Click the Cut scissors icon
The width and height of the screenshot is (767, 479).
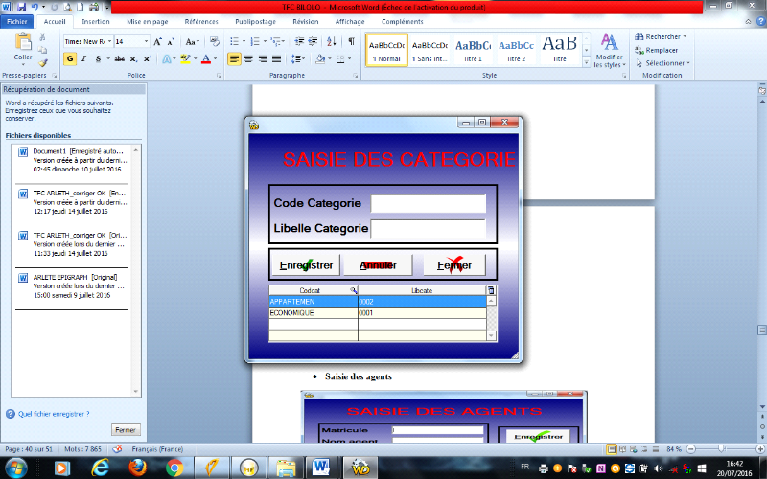coord(42,37)
